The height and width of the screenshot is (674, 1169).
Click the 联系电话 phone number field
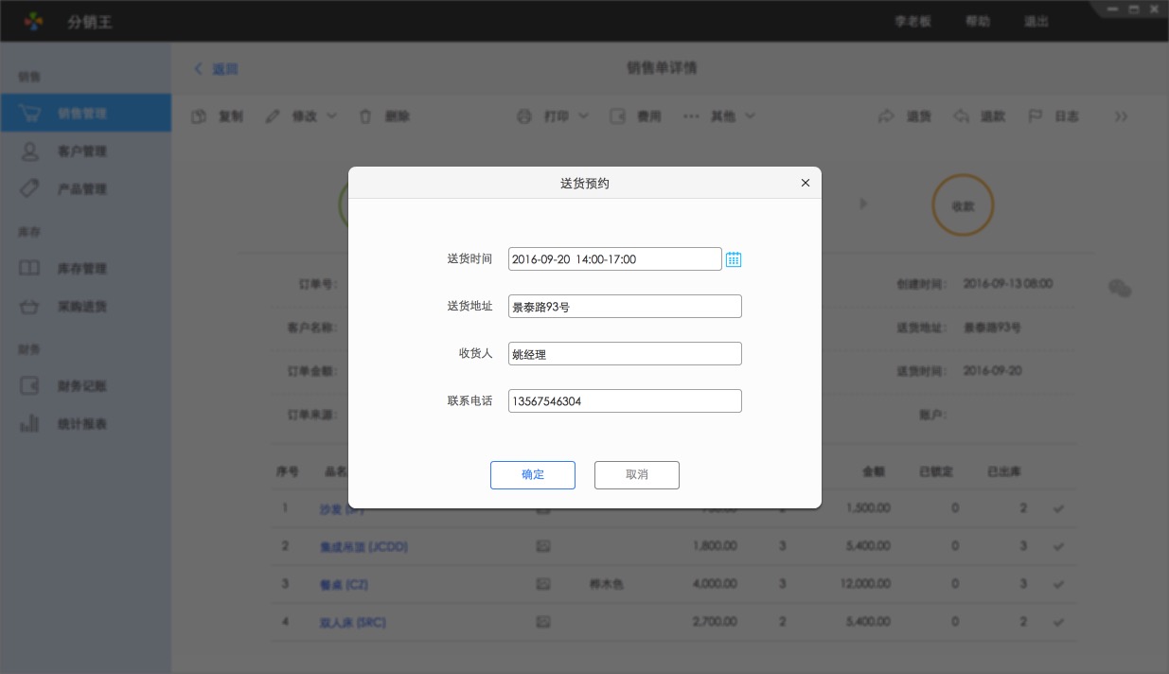pos(624,401)
